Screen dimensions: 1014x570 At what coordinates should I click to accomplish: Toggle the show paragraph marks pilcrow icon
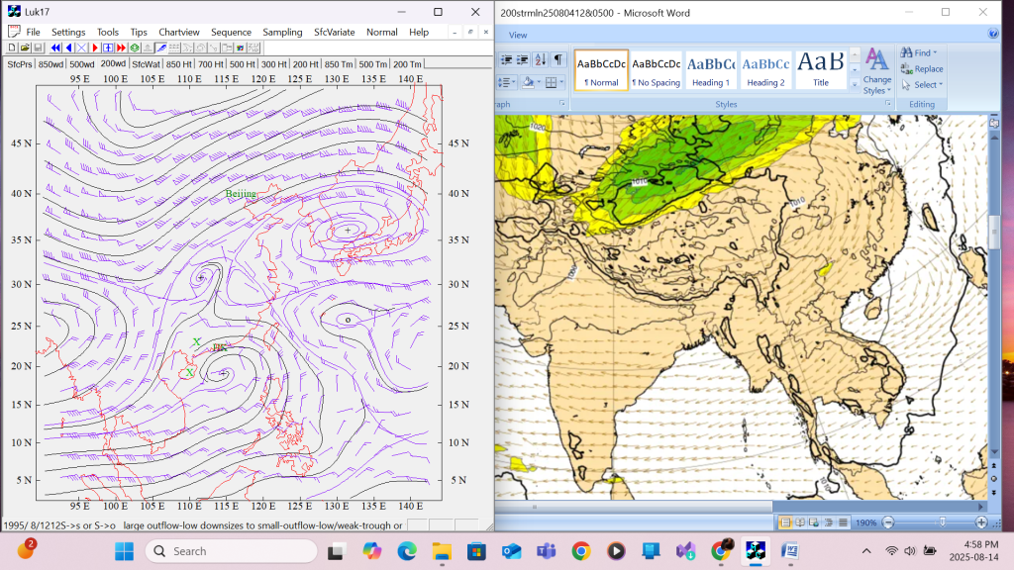tap(559, 60)
